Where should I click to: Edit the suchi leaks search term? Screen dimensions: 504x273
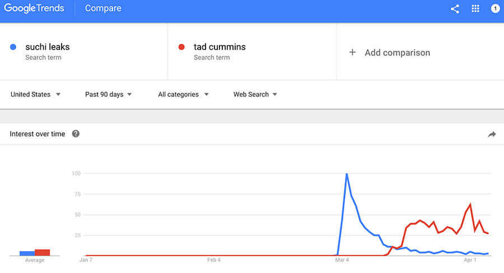click(x=47, y=47)
